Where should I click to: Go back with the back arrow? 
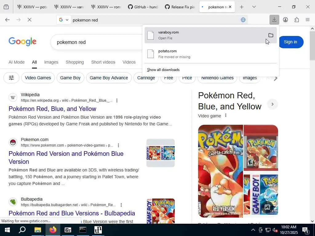tap(7, 20)
